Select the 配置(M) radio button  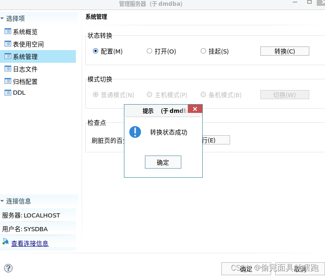95,51
